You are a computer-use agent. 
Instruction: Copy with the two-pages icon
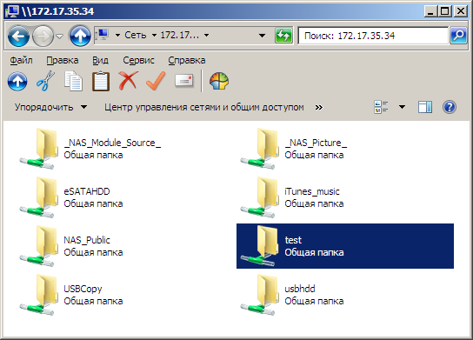coord(73,81)
